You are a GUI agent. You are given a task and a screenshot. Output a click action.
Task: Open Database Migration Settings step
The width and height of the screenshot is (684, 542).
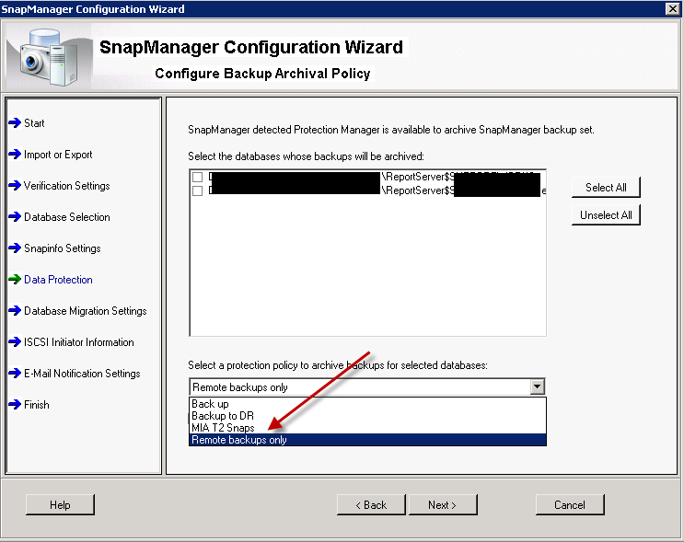[85, 311]
